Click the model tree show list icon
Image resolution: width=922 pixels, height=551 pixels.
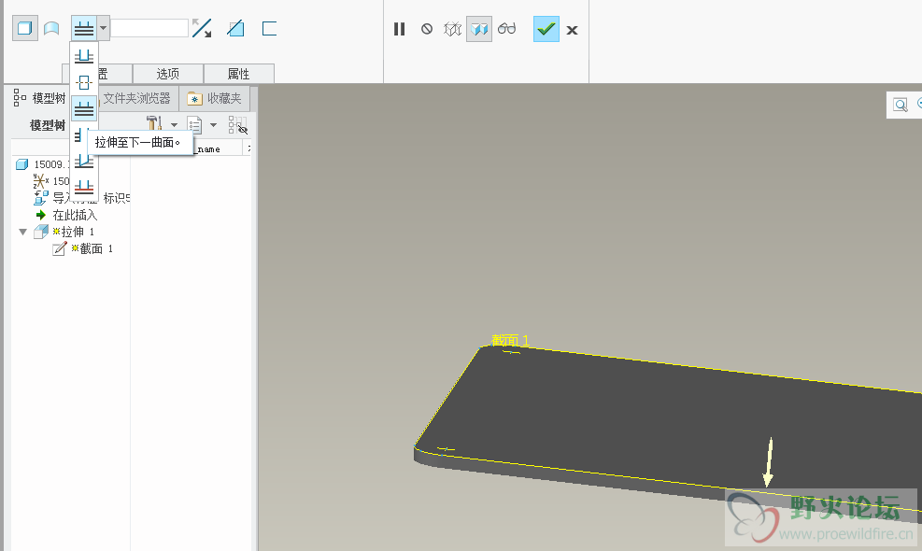tap(194, 124)
